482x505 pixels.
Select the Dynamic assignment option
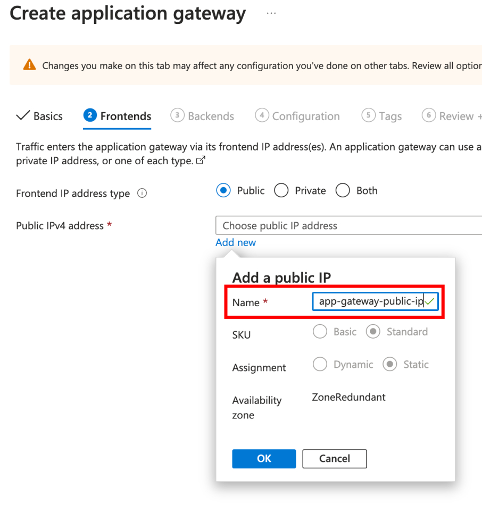pos(320,364)
